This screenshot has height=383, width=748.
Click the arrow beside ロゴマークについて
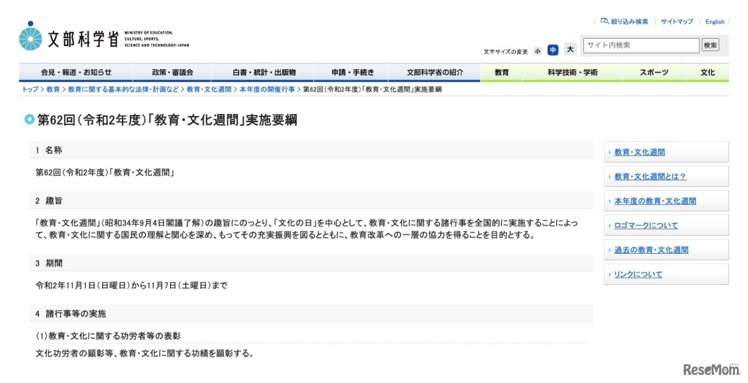pos(609,225)
